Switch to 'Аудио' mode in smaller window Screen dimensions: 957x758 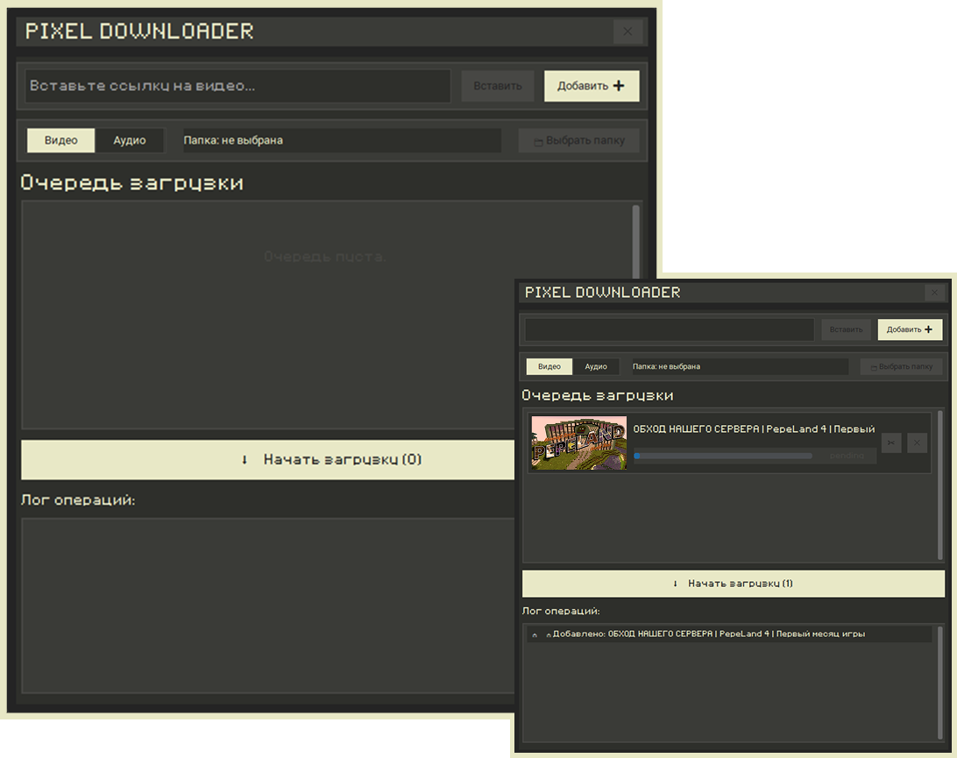[x=596, y=367]
